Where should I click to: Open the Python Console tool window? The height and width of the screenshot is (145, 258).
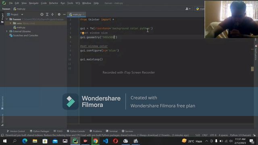(x=76, y=131)
